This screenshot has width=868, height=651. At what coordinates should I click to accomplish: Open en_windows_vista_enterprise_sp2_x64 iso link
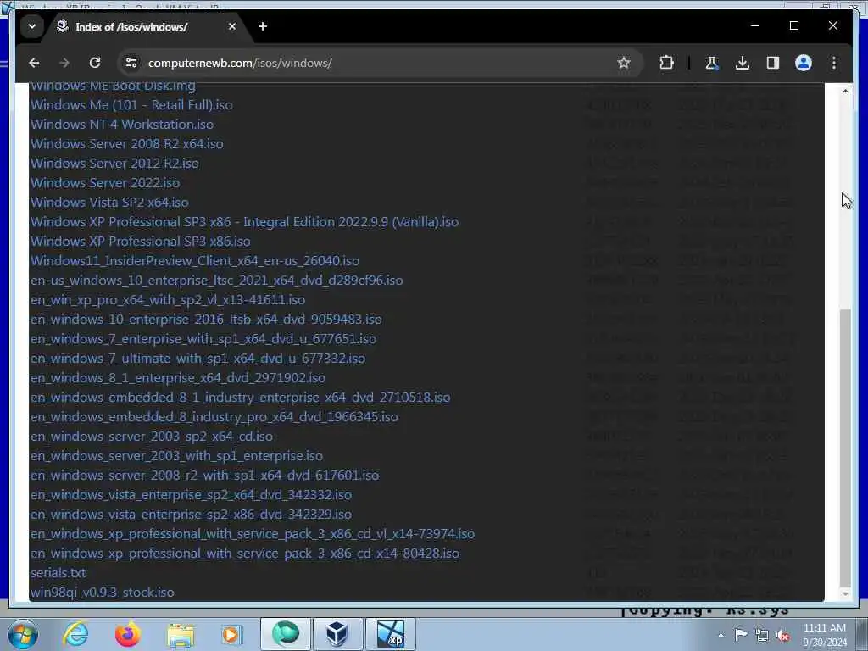tap(191, 494)
